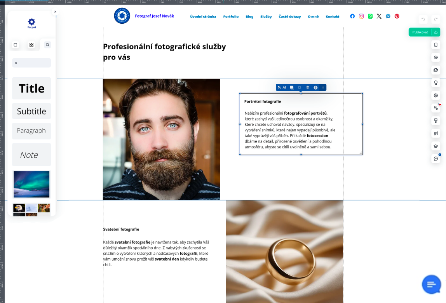
Task: Switch to mobile device view
Action: click(436, 45)
